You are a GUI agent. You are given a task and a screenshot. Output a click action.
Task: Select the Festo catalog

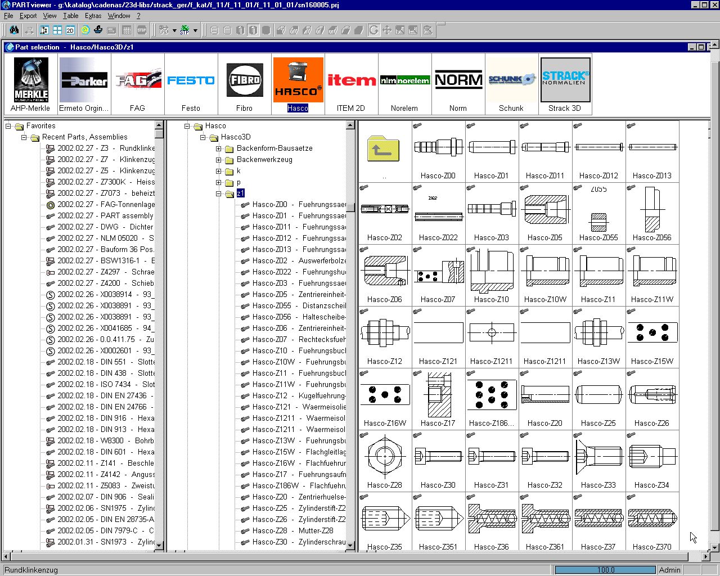(x=191, y=84)
